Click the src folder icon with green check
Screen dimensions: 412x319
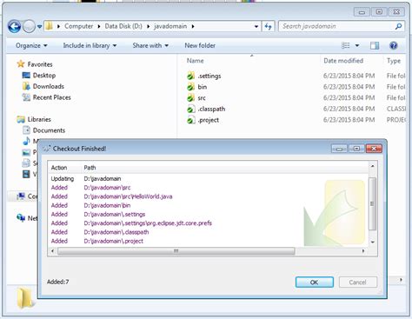(x=190, y=98)
